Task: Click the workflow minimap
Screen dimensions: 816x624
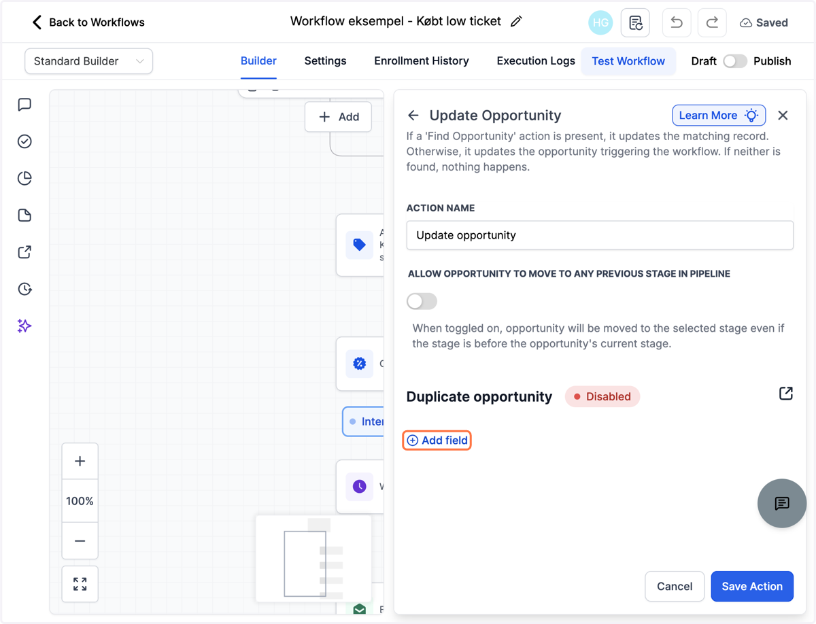Action: click(313, 559)
